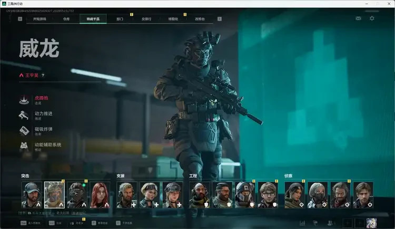Screen dimensions: 395x229
Task: Select 工程 operator with round glasses
Action: [x=268, y=195]
